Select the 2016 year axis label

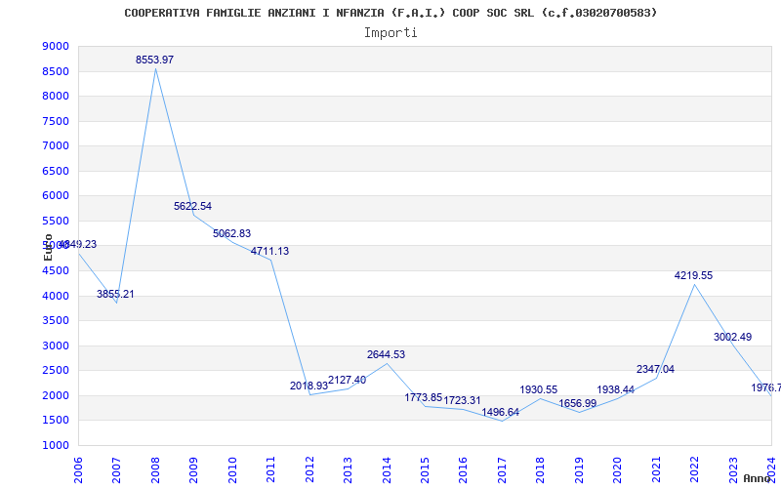(x=463, y=470)
